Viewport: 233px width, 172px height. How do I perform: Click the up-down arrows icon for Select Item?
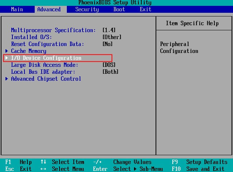click(43, 162)
